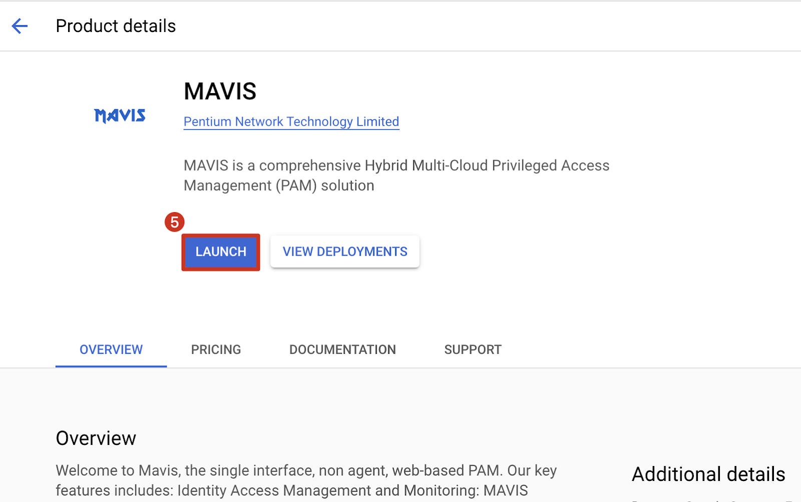Viewport: 801px width, 502px height.
Task: Click the Additional details heading
Action: 708,474
